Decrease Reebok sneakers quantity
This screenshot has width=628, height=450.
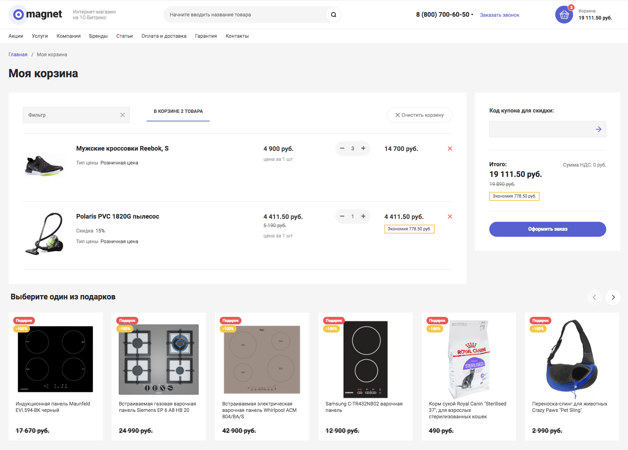[342, 148]
